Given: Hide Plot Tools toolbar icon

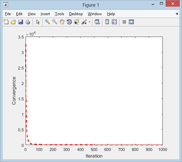Looking at the screenshot, I should pyautogui.click(x=124, y=22).
